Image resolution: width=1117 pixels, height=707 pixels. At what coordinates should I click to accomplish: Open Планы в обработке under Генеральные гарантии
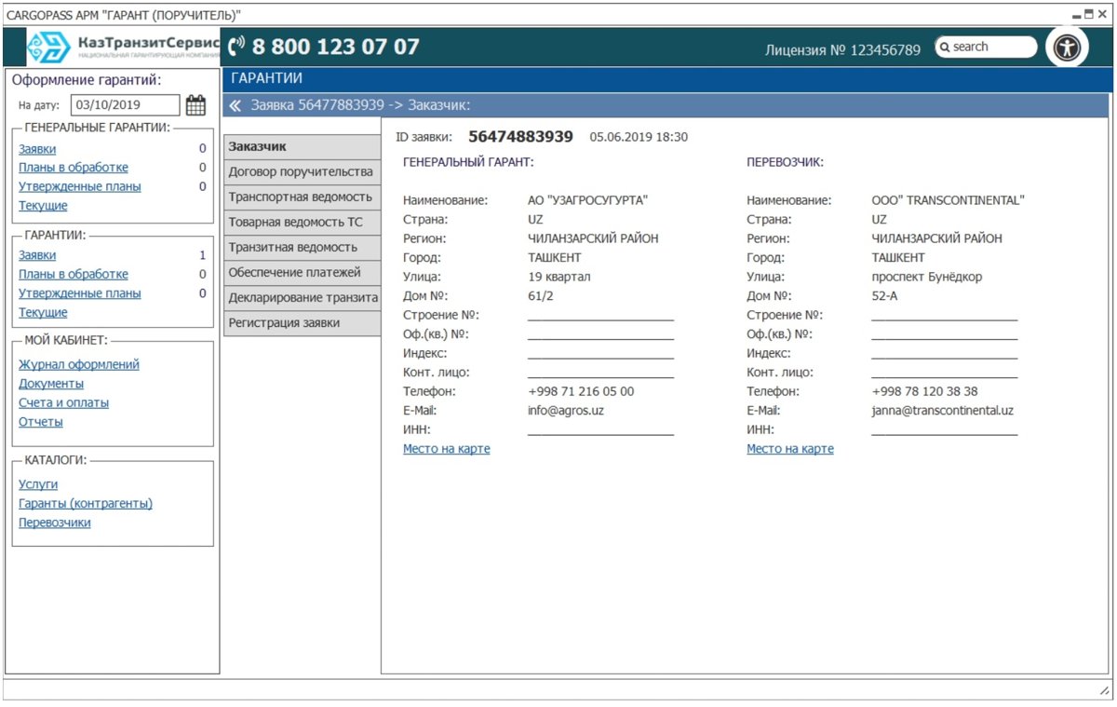coord(74,168)
